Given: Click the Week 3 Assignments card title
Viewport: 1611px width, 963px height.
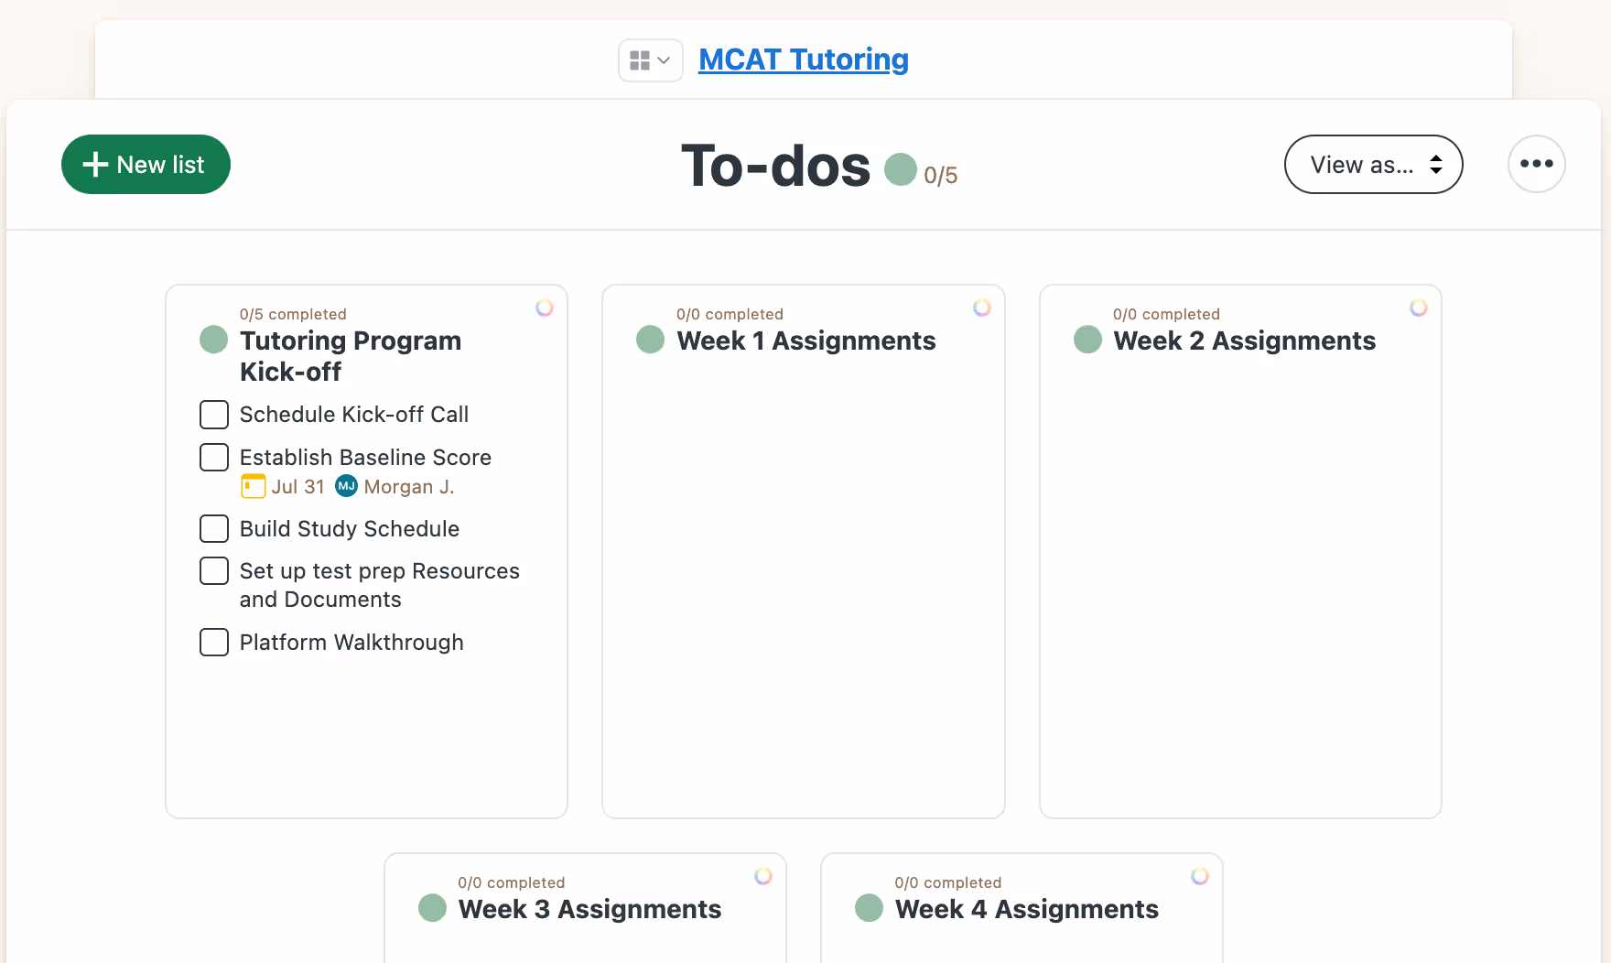Looking at the screenshot, I should pos(589,909).
